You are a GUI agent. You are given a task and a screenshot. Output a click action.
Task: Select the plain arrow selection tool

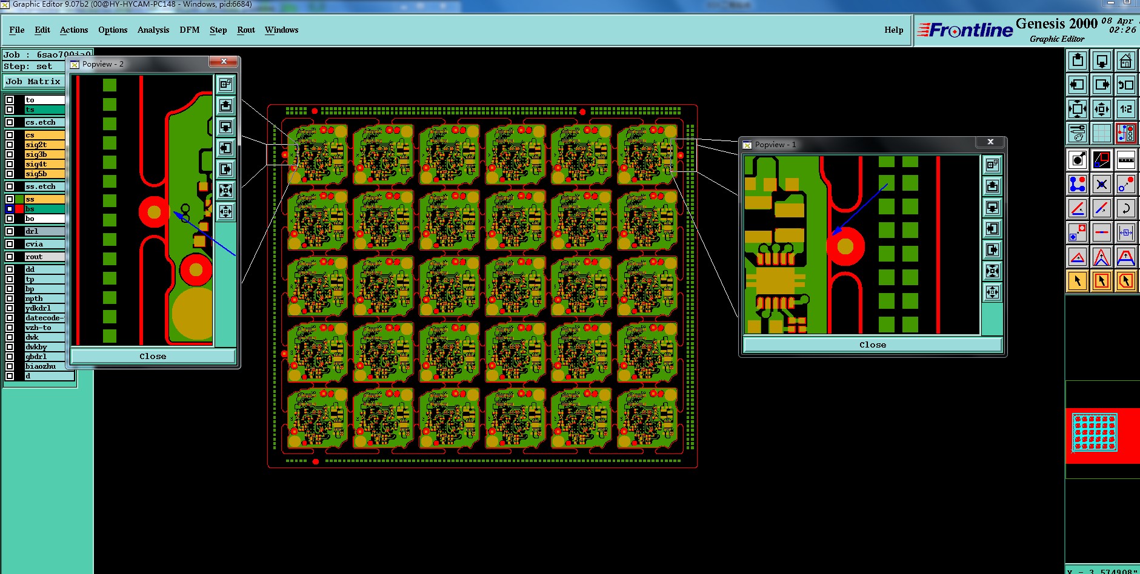(x=1078, y=281)
